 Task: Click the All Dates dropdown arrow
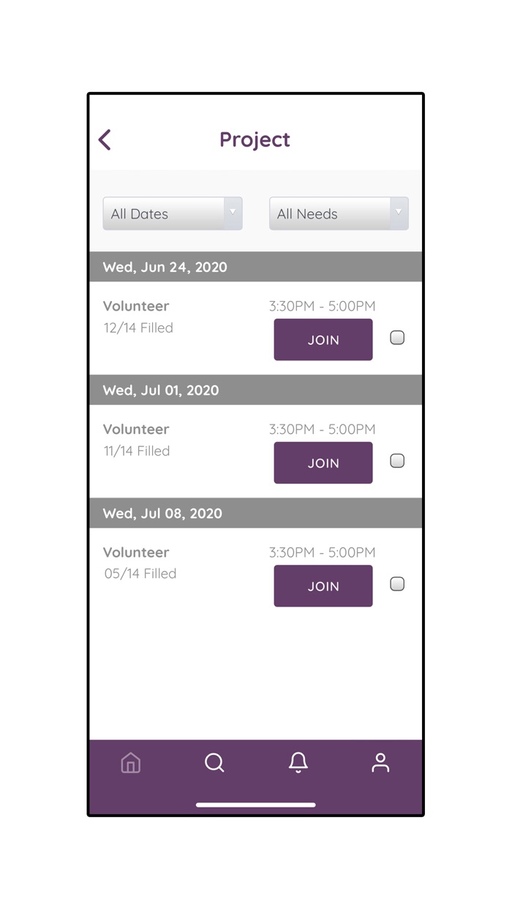coord(233,213)
